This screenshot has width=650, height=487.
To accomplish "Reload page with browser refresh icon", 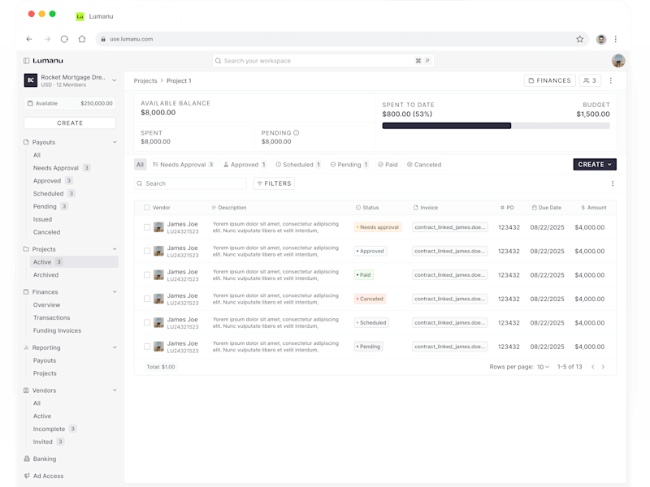I will tap(64, 39).
